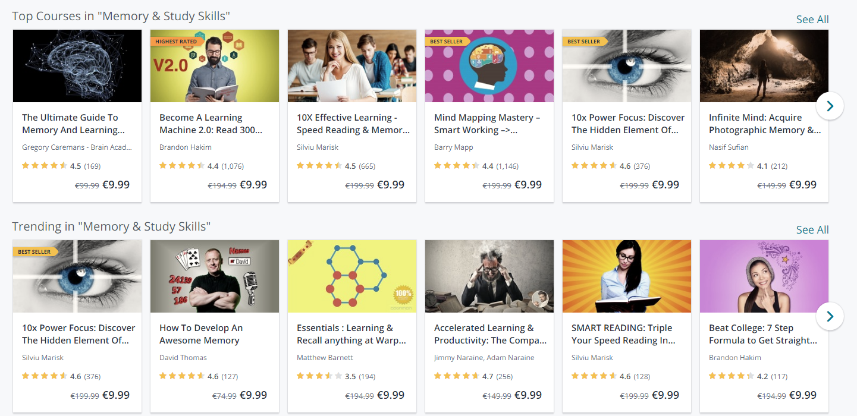Viewport: 857px width, 416px height.
Task: Select stressed man thumbnail of Accelerated Learning course
Action: (489, 276)
